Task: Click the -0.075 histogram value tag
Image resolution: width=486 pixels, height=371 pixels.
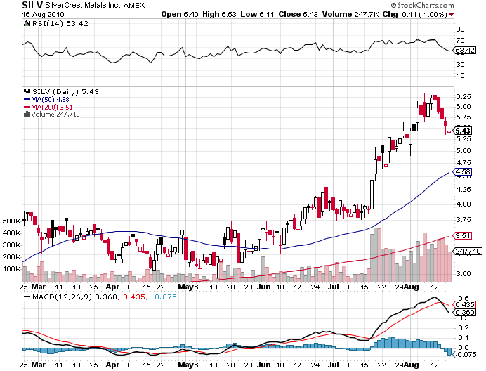Action: pyautogui.click(x=466, y=354)
